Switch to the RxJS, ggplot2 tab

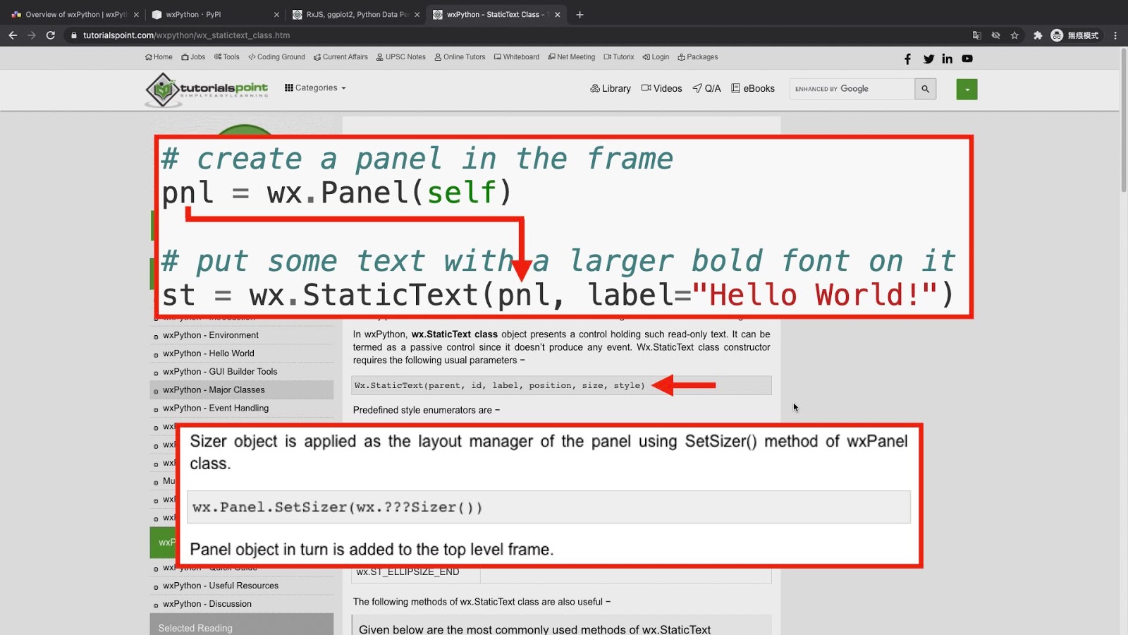click(x=355, y=14)
